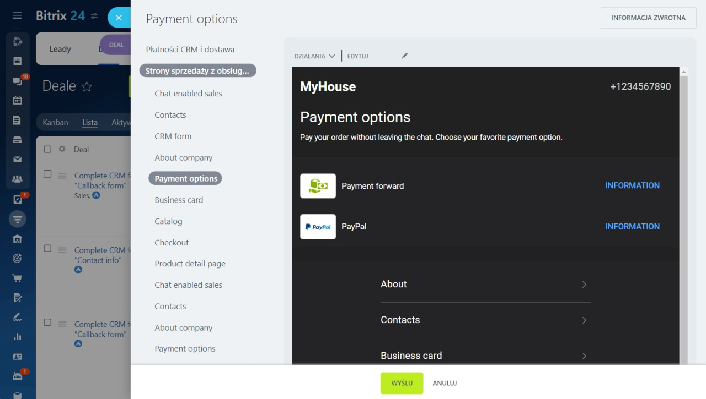The height and width of the screenshot is (399, 706).
Task: Open the news feed icon at top of sidebar
Action: coord(18,41)
